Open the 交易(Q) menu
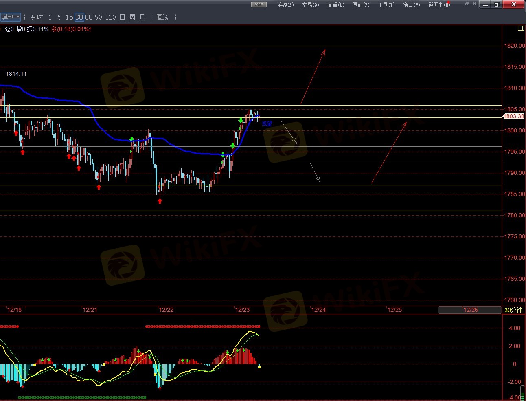This screenshot has height=401, width=526. [310, 5]
